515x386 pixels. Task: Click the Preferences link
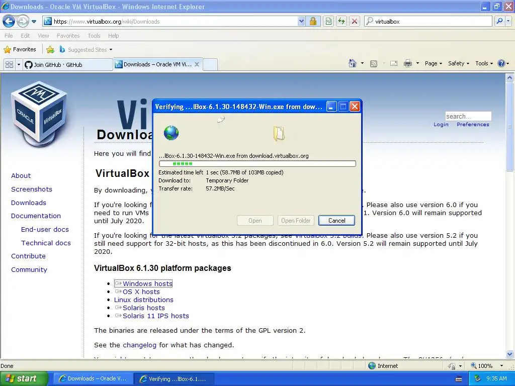tap(473, 125)
